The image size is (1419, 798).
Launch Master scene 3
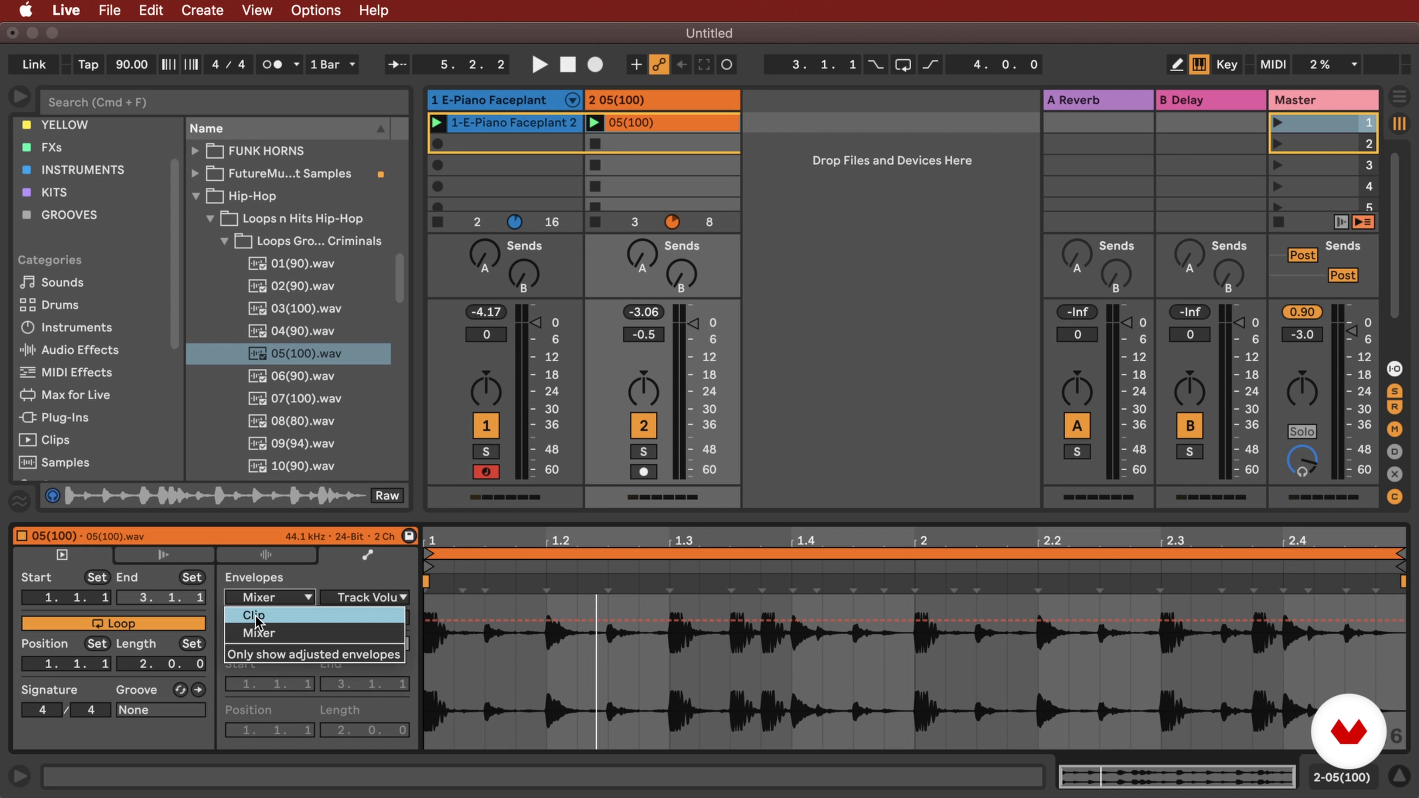1278,165
